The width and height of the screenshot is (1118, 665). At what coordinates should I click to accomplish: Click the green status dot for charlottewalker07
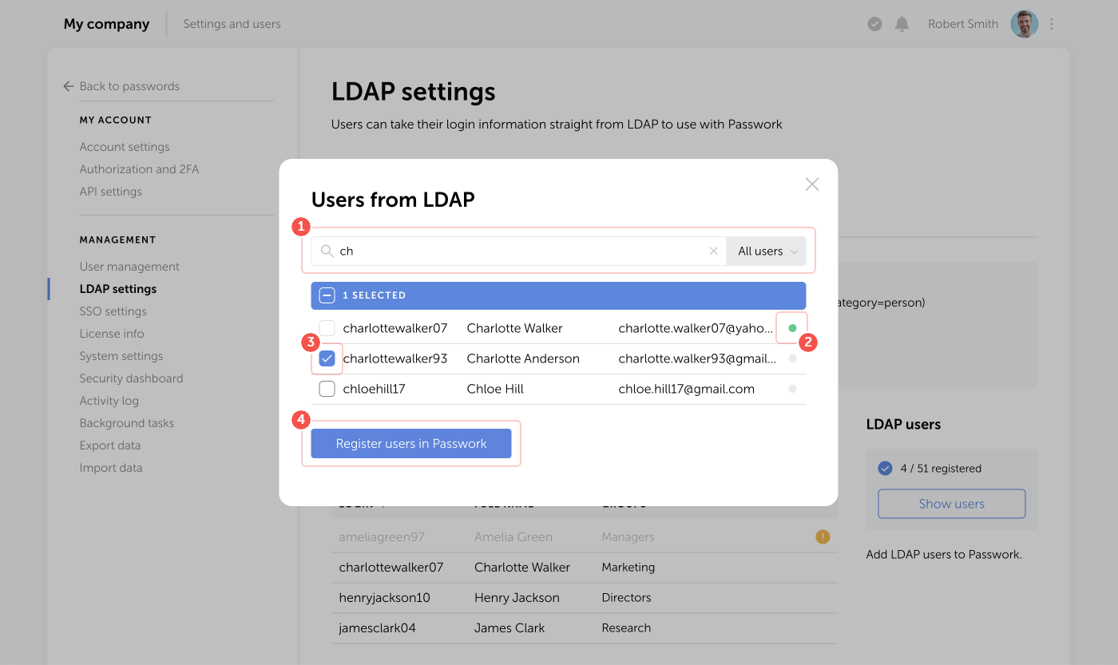pyautogui.click(x=792, y=327)
